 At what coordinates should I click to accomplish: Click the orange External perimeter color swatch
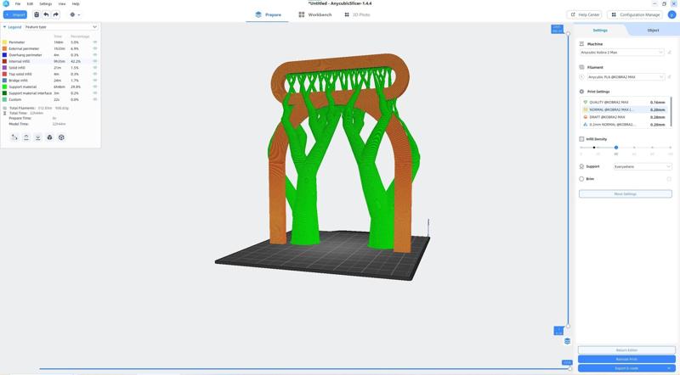(x=5, y=48)
